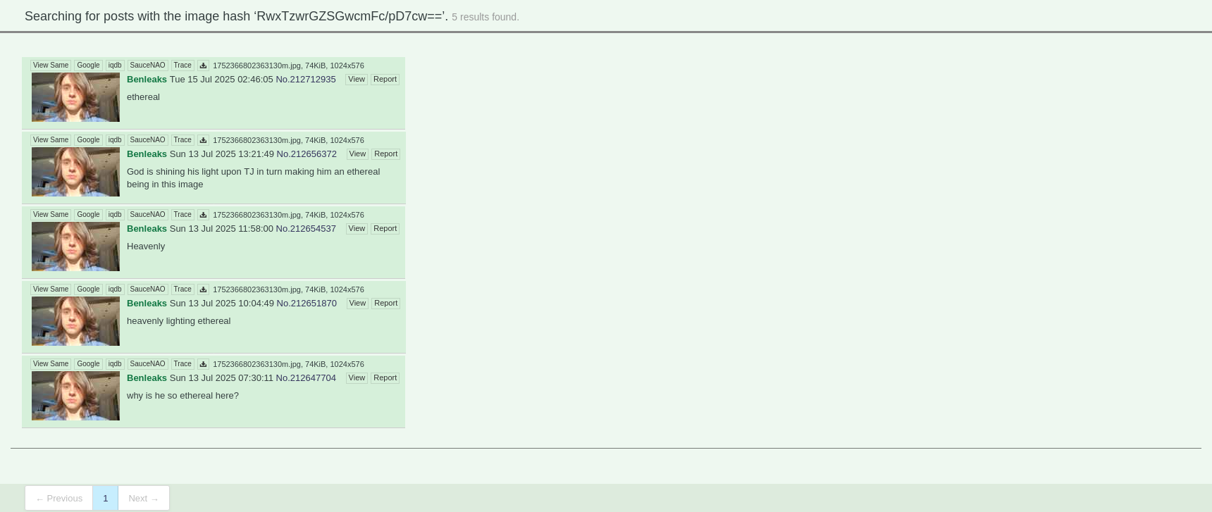
Task: Search Google for post No.212647704 image
Action: (88, 364)
